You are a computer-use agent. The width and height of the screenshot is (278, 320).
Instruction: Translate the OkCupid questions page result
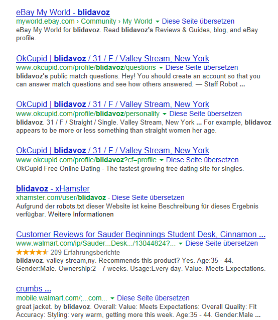[x=202, y=67]
